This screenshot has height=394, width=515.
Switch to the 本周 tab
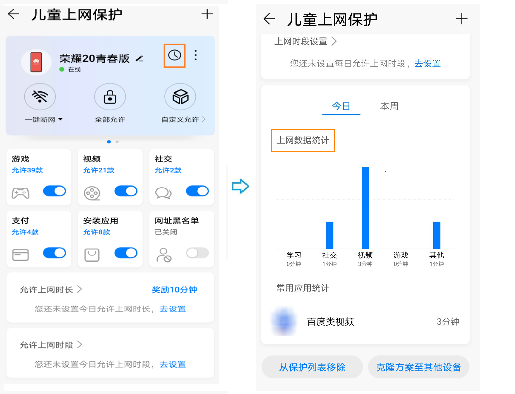click(389, 106)
